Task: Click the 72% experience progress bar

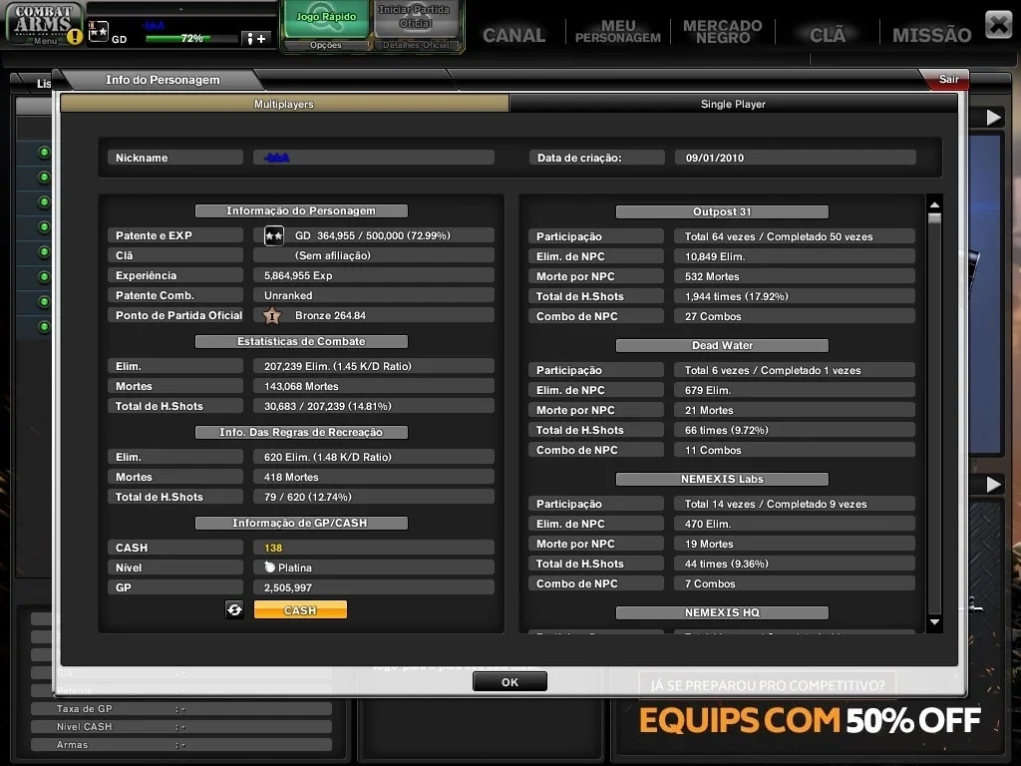Action: (191, 39)
